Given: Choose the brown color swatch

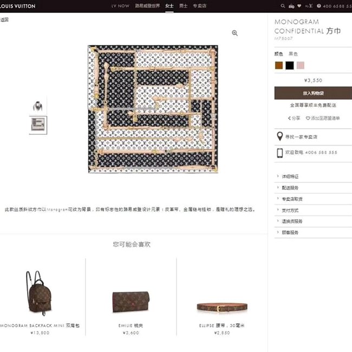Looking at the screenshot, I should 279,66.
